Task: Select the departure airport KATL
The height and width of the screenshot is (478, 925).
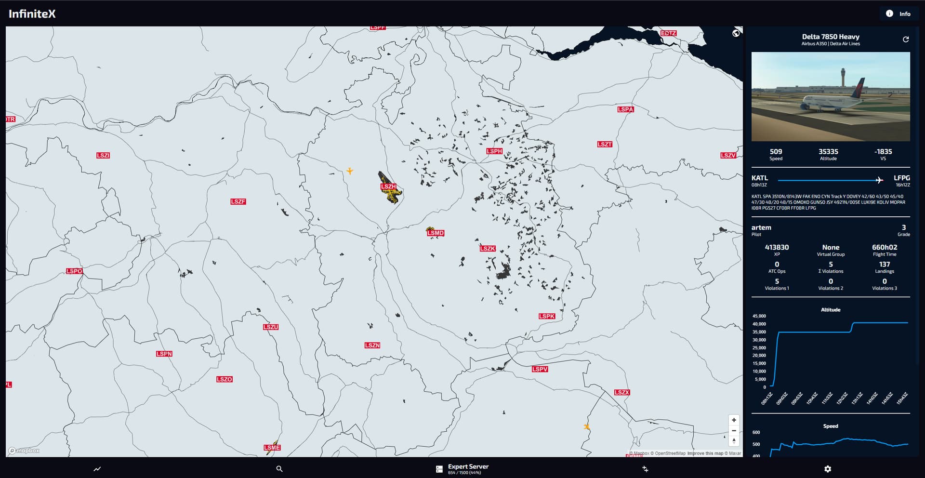Action: tap(760, 178)
